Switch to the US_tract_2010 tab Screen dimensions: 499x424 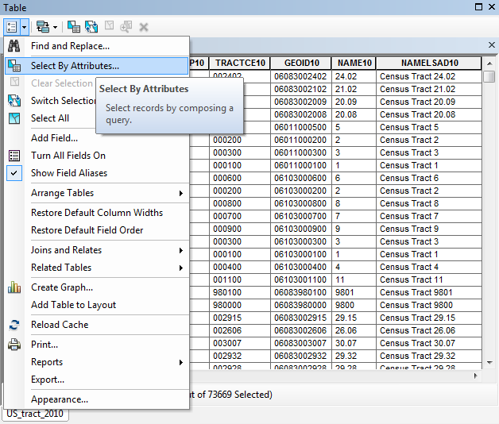35,414
